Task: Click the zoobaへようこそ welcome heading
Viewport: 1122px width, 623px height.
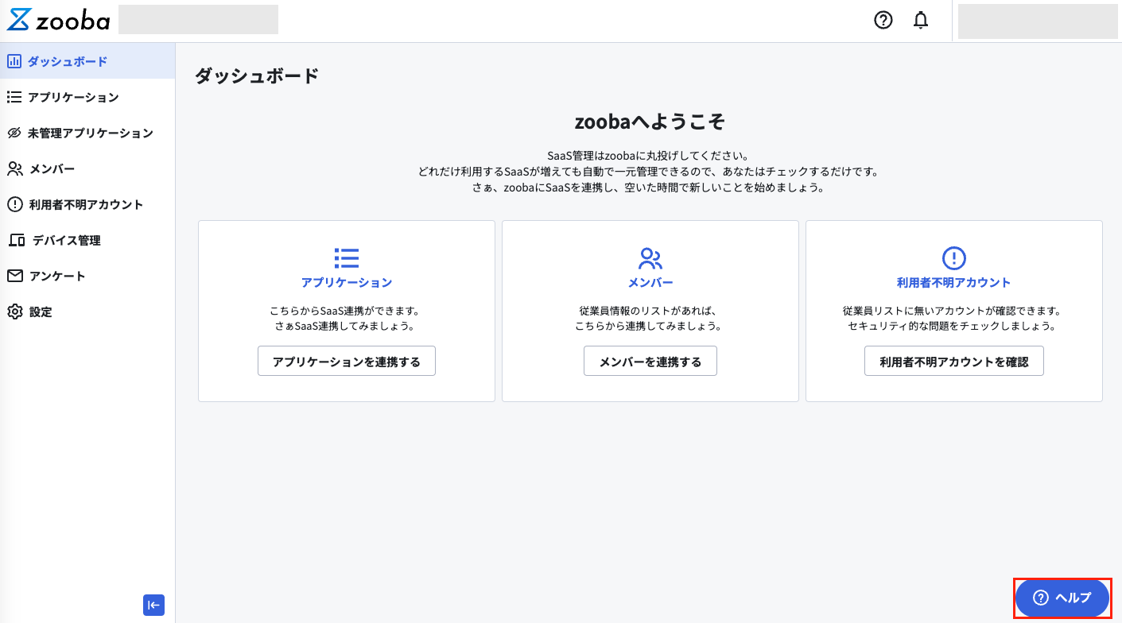Action: (650, 121)
